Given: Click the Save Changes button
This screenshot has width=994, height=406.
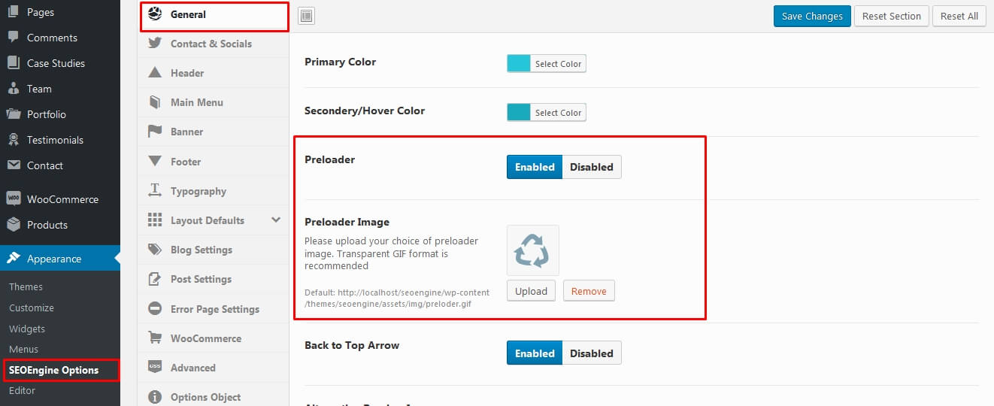Looking at the screenshot, I should click(x=813, y=16).
